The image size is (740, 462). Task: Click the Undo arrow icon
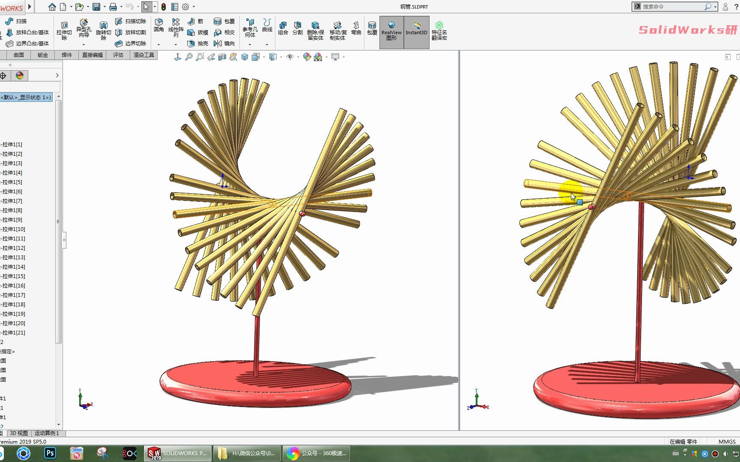point(130,7)
